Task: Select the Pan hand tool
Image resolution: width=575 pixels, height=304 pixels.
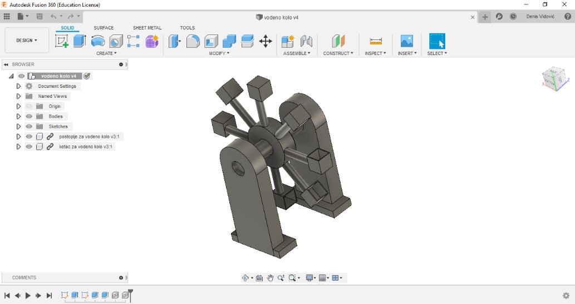Action: point(271,278)
